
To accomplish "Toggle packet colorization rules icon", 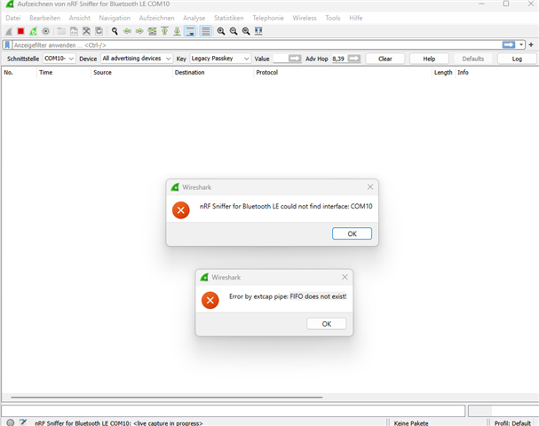I will [205, 31].
